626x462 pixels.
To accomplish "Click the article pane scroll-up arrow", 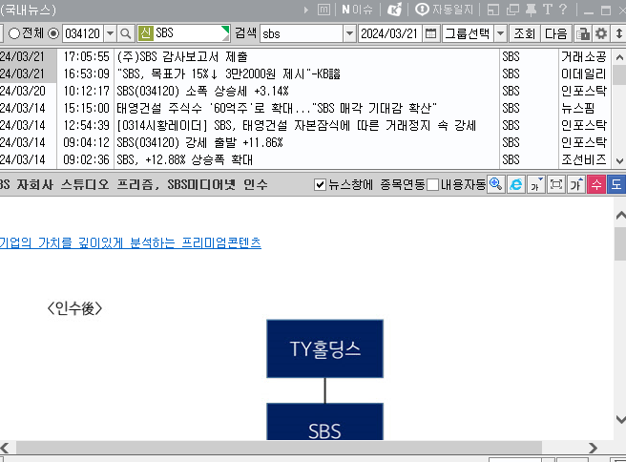I will [620, 216].
